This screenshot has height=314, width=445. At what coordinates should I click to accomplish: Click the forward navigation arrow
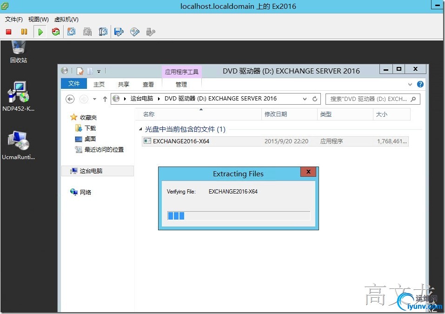coord(83,99)
